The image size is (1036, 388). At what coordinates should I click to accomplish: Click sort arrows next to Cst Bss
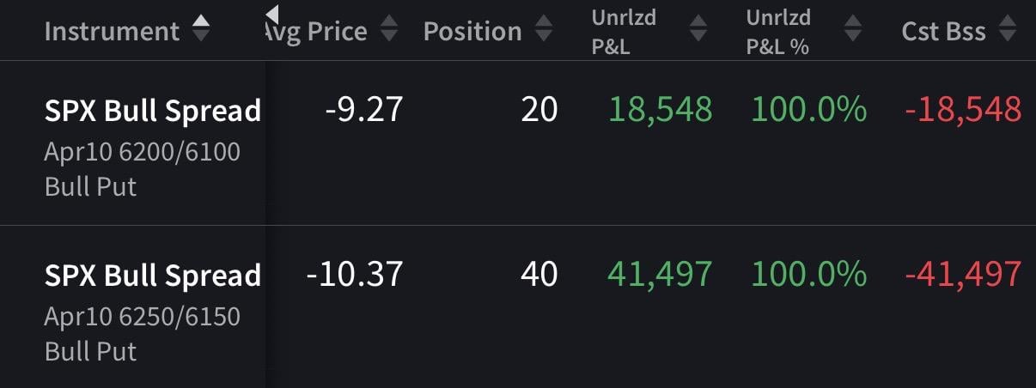1008,31
